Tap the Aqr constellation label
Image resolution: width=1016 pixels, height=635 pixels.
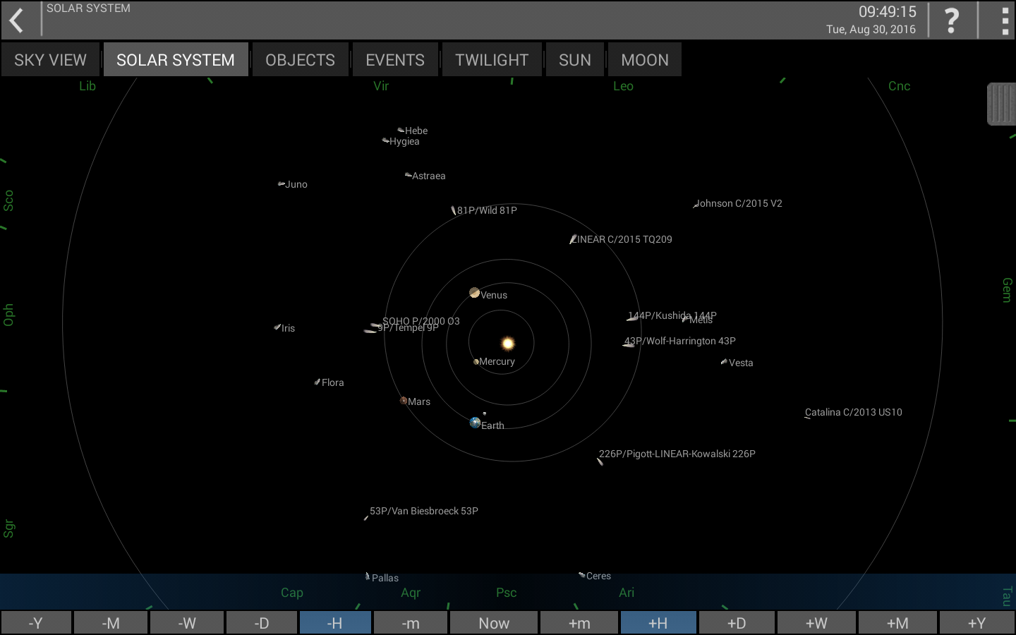coord(411,593)
